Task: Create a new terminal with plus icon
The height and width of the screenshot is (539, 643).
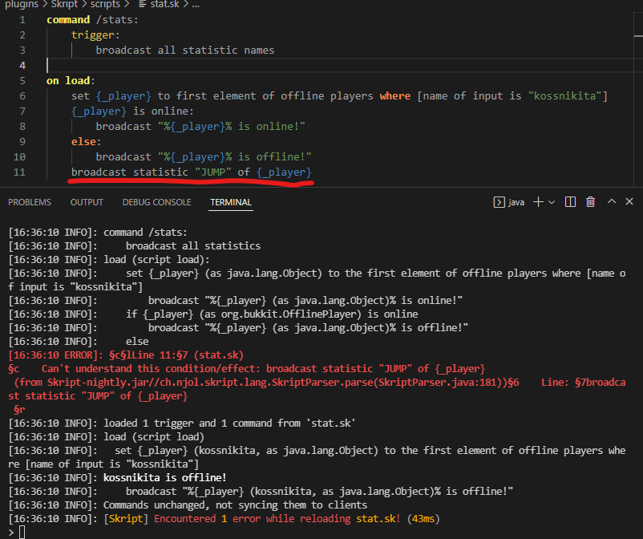Action: pyautogui.click(x=538, y=202)
